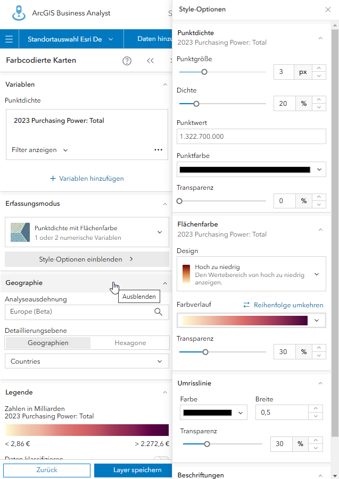Increase Punktgröße with up arrow
The image size is (339, 479).
click(x=319, y=68)
